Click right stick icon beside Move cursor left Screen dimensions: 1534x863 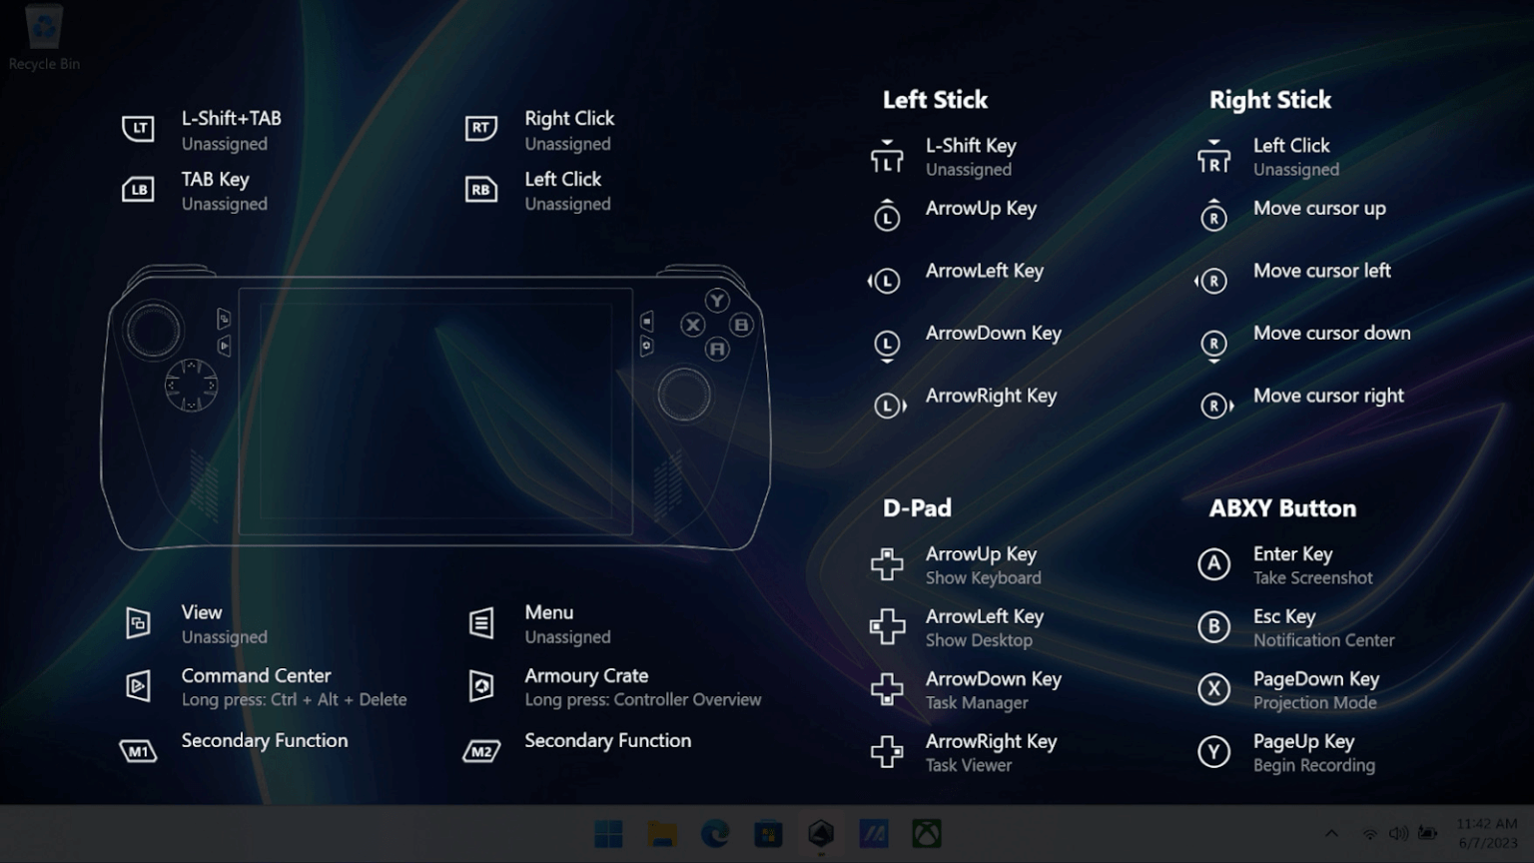coord(1211,282)
